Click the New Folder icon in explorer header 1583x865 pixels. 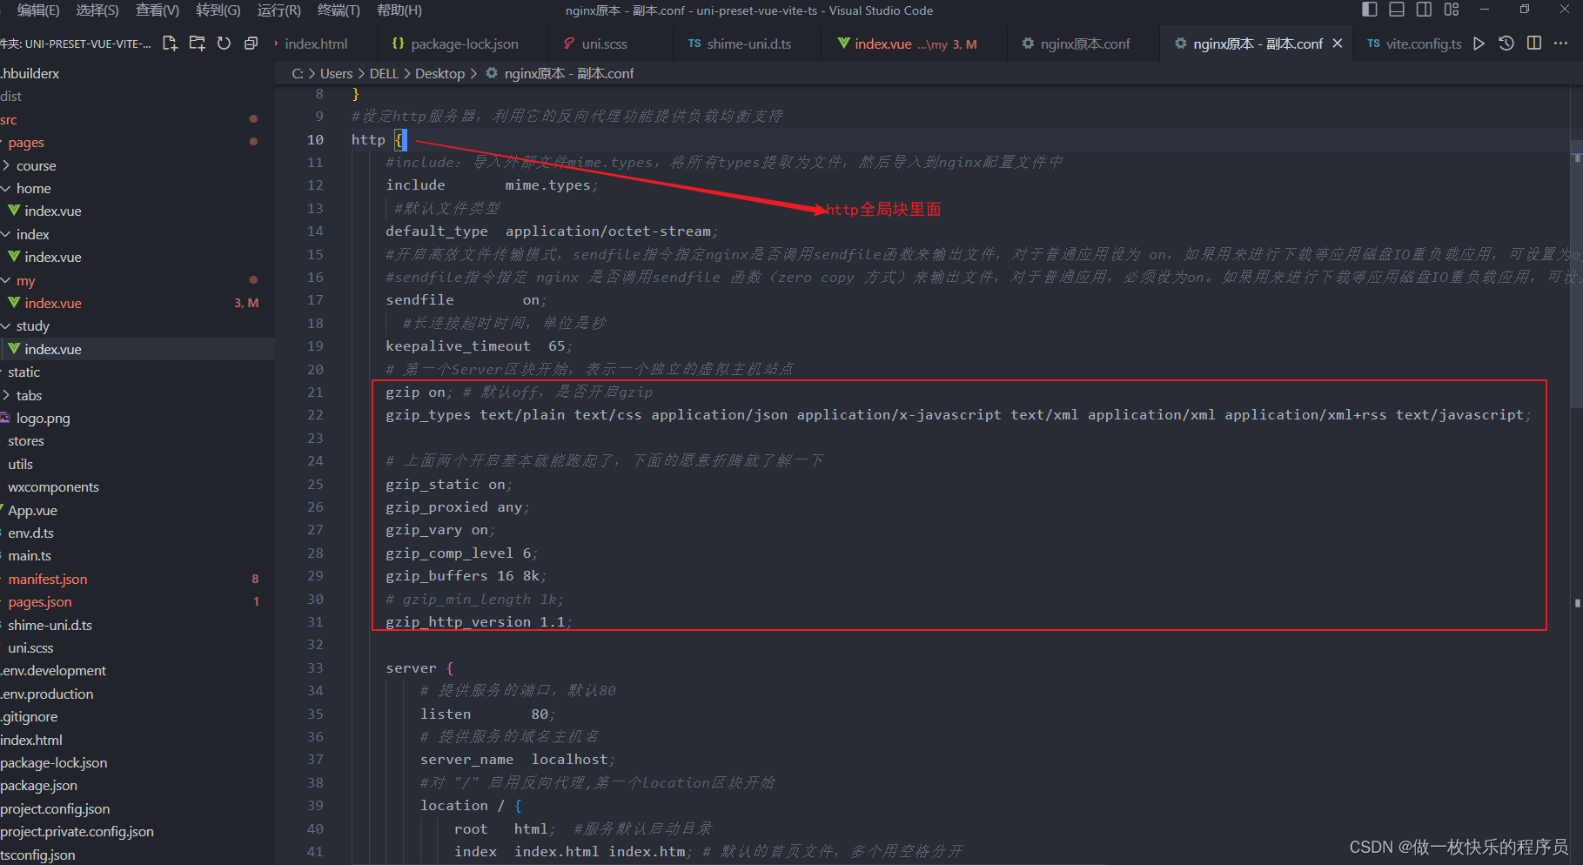[x=198, y=44]
